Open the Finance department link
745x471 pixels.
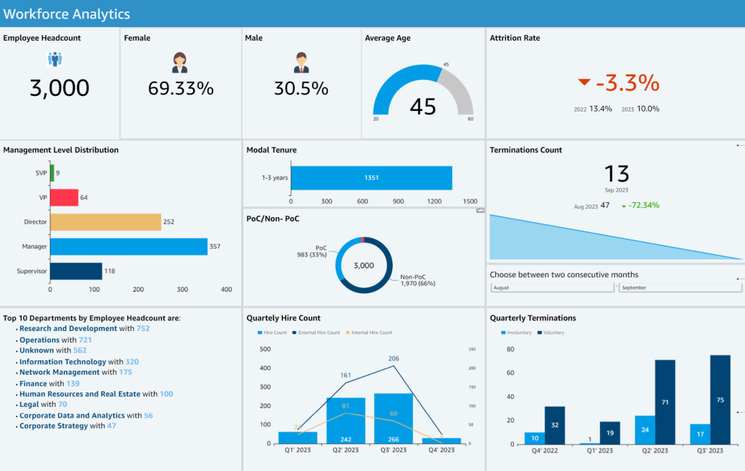(x=33, y=383)
